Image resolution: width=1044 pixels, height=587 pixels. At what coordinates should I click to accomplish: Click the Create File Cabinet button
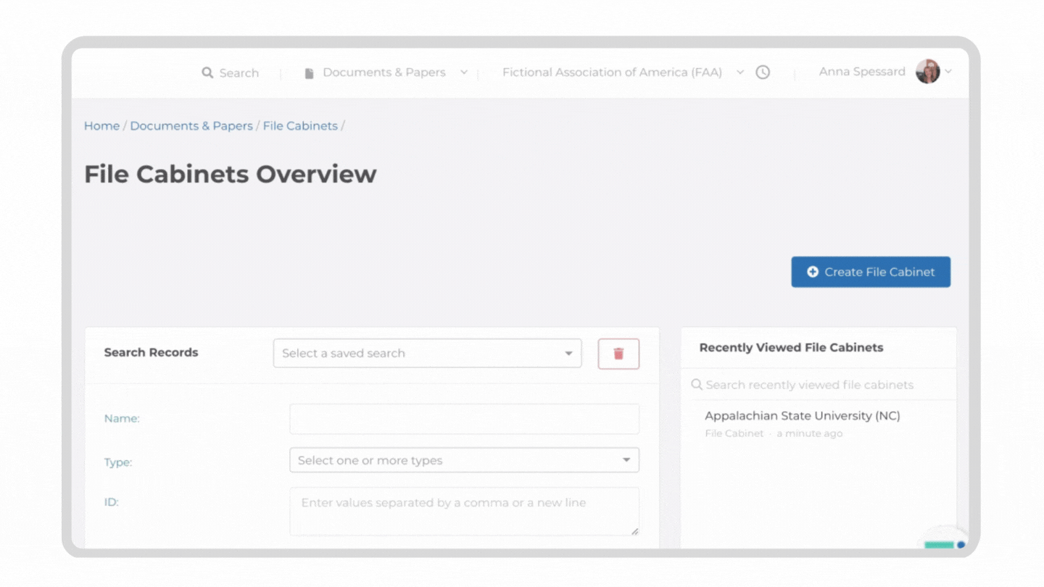[871, 272]
